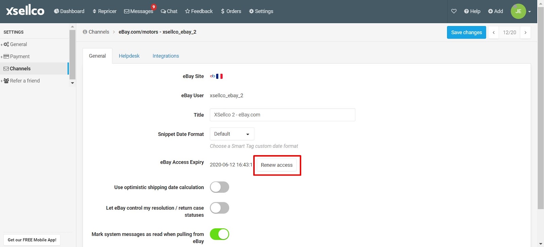
Task: Click the Refer a friend people icon
Action: point(6,81)
